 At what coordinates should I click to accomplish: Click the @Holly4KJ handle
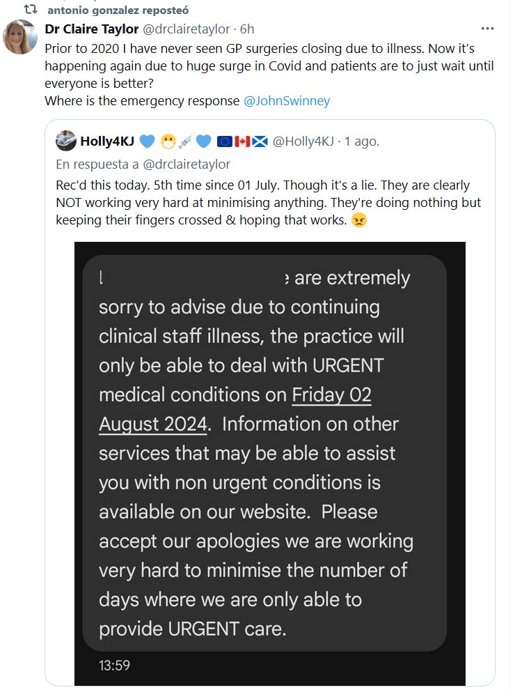point(303,141)
